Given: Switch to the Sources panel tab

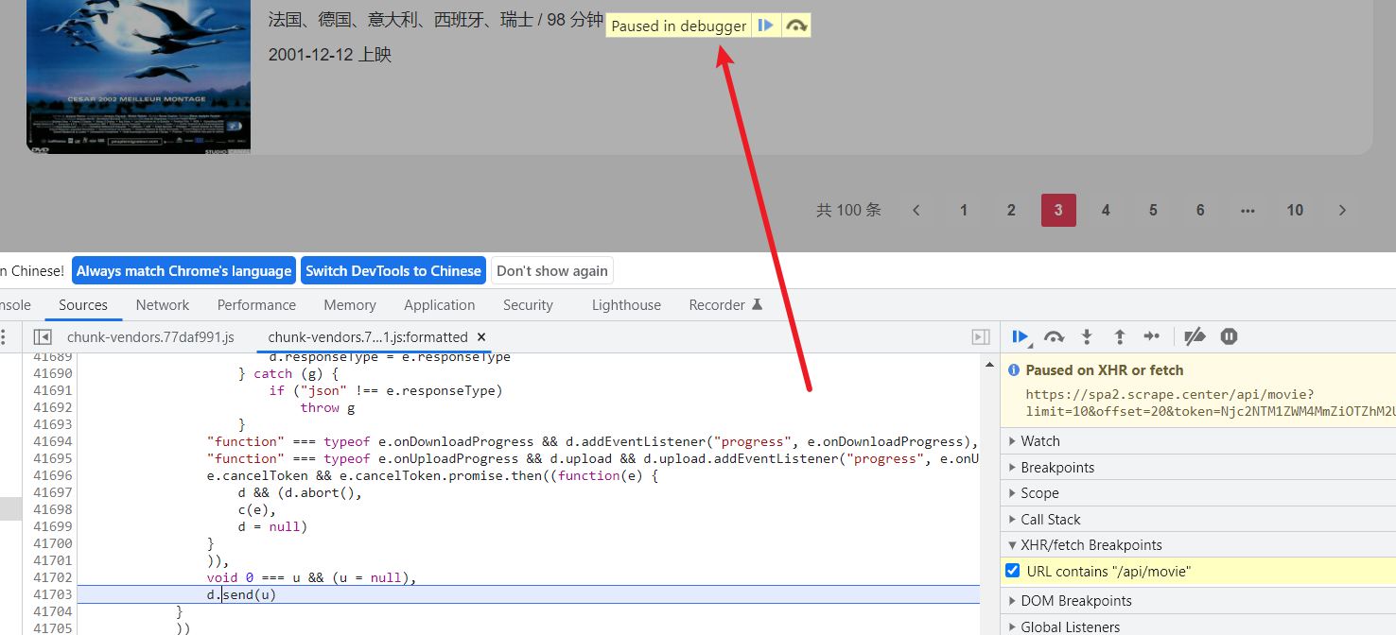Looking at the screenshot, I should pos(83,305).
